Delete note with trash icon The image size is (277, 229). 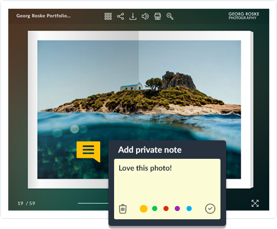(123, 209)
